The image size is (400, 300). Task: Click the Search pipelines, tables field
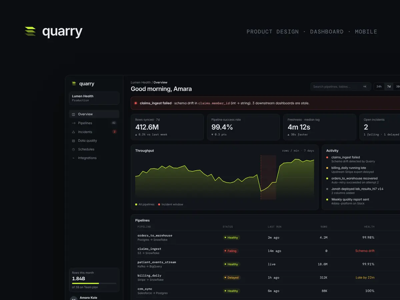tap(341, 87)
